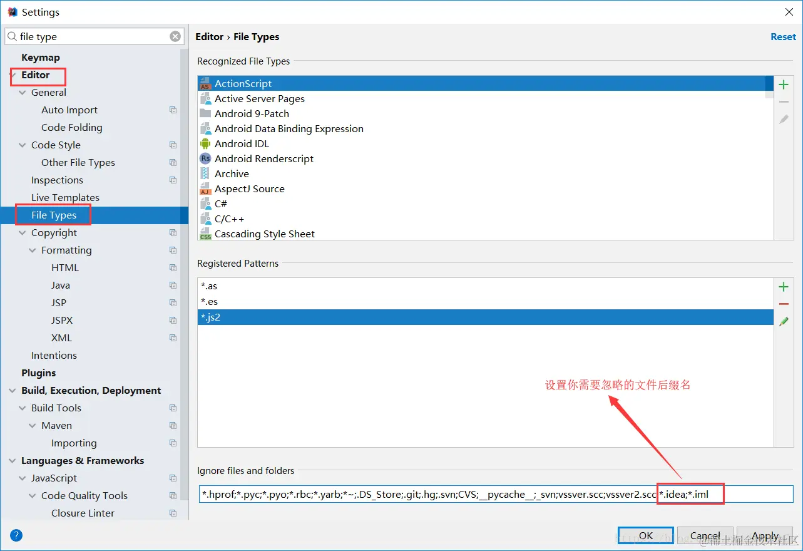Click the copy icon beside Code Quality Tools
The height and width of the screenshot is (551, 803).
[173, 496]
